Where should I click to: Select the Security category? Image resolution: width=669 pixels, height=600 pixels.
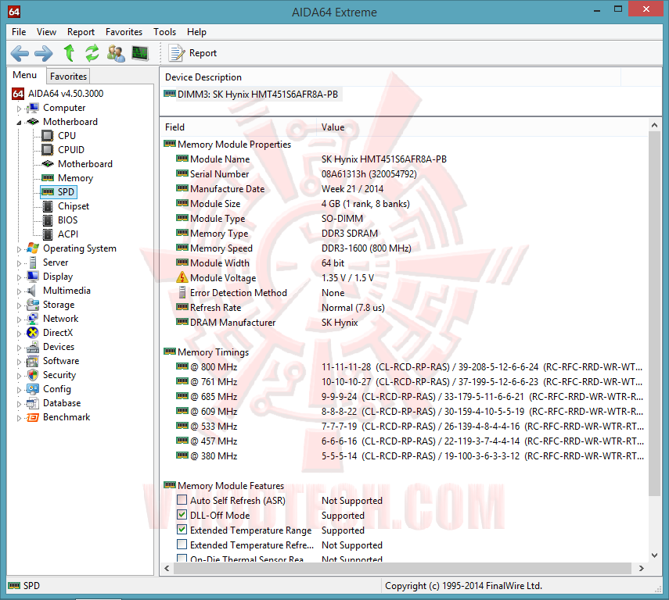tap(59, 374)
